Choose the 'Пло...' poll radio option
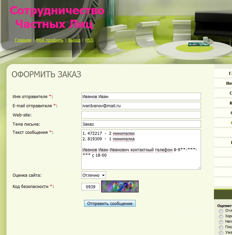The height and width of the screenshot is (235, 232). point(221,227)
